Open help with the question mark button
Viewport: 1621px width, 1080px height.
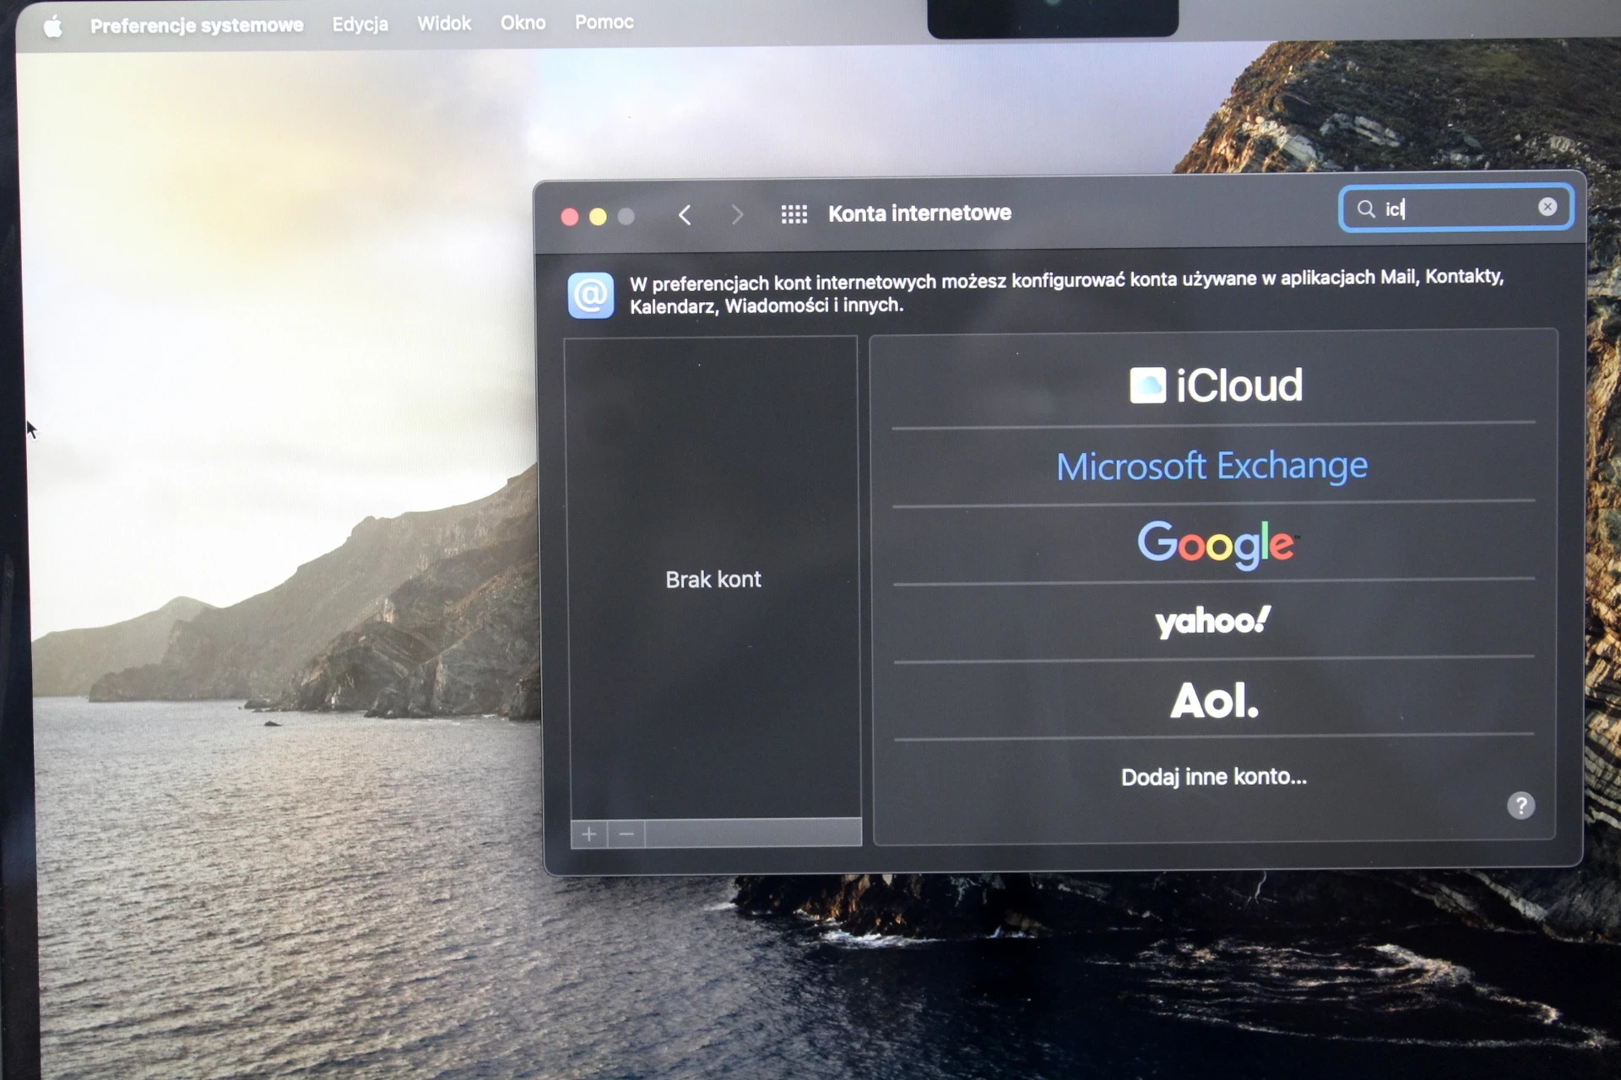coord(1521,806)
